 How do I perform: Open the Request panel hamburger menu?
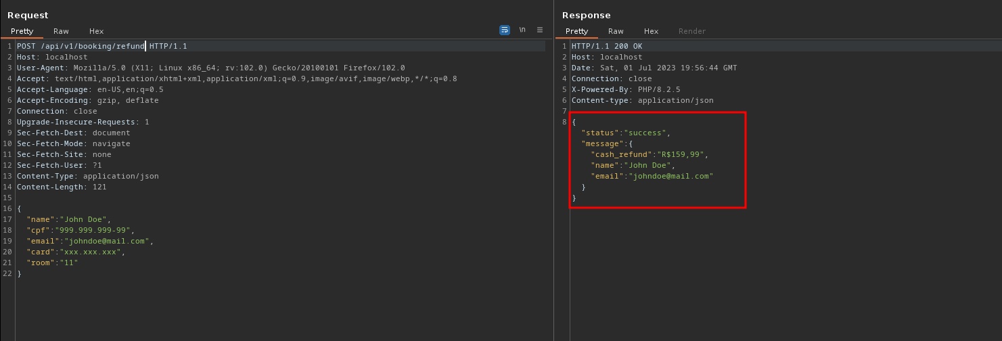(540, 30)
